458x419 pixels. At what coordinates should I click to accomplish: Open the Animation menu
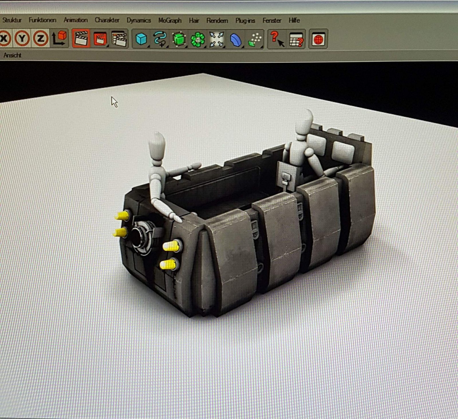(x=76, y=20)
